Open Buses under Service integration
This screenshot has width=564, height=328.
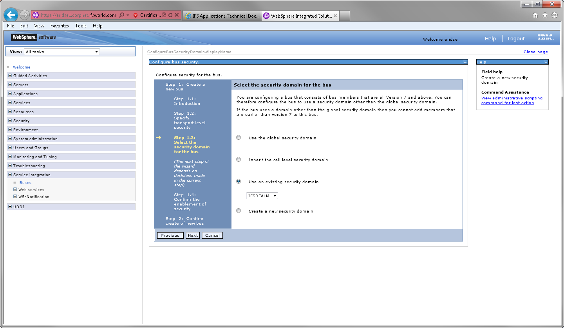[x=25, y=183]
